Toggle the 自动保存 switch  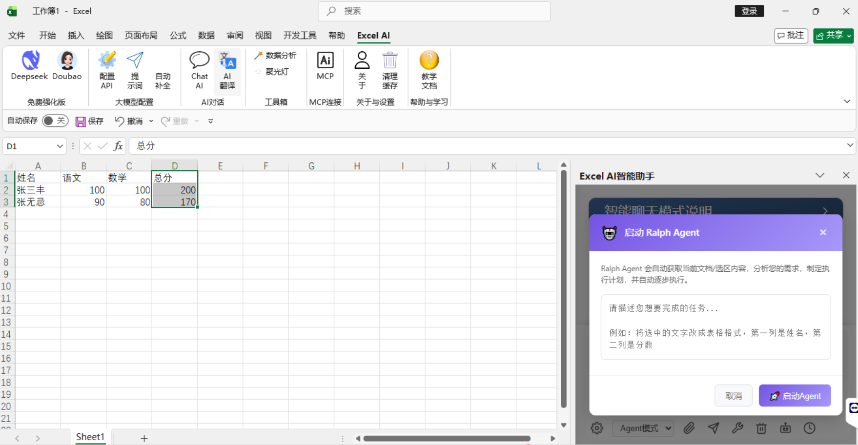(x=55, y=121)
